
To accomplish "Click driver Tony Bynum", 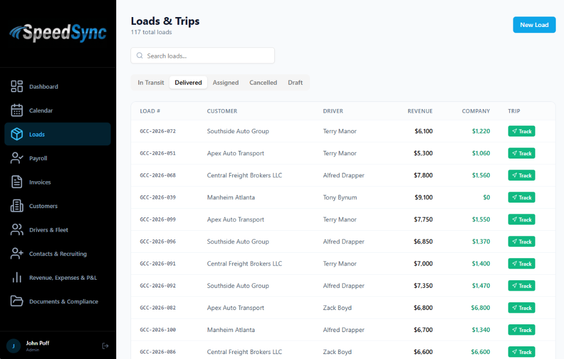I will tap(340, 198).
